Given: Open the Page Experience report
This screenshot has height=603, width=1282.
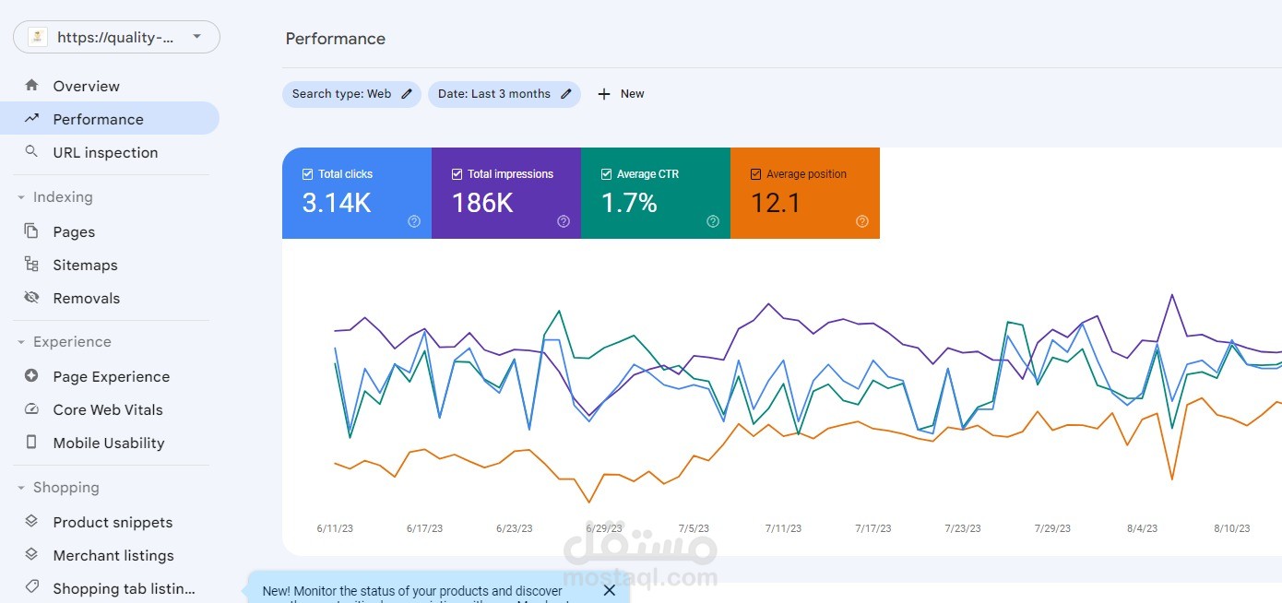Looking at the screenshot, I should (x=110, y=376).
